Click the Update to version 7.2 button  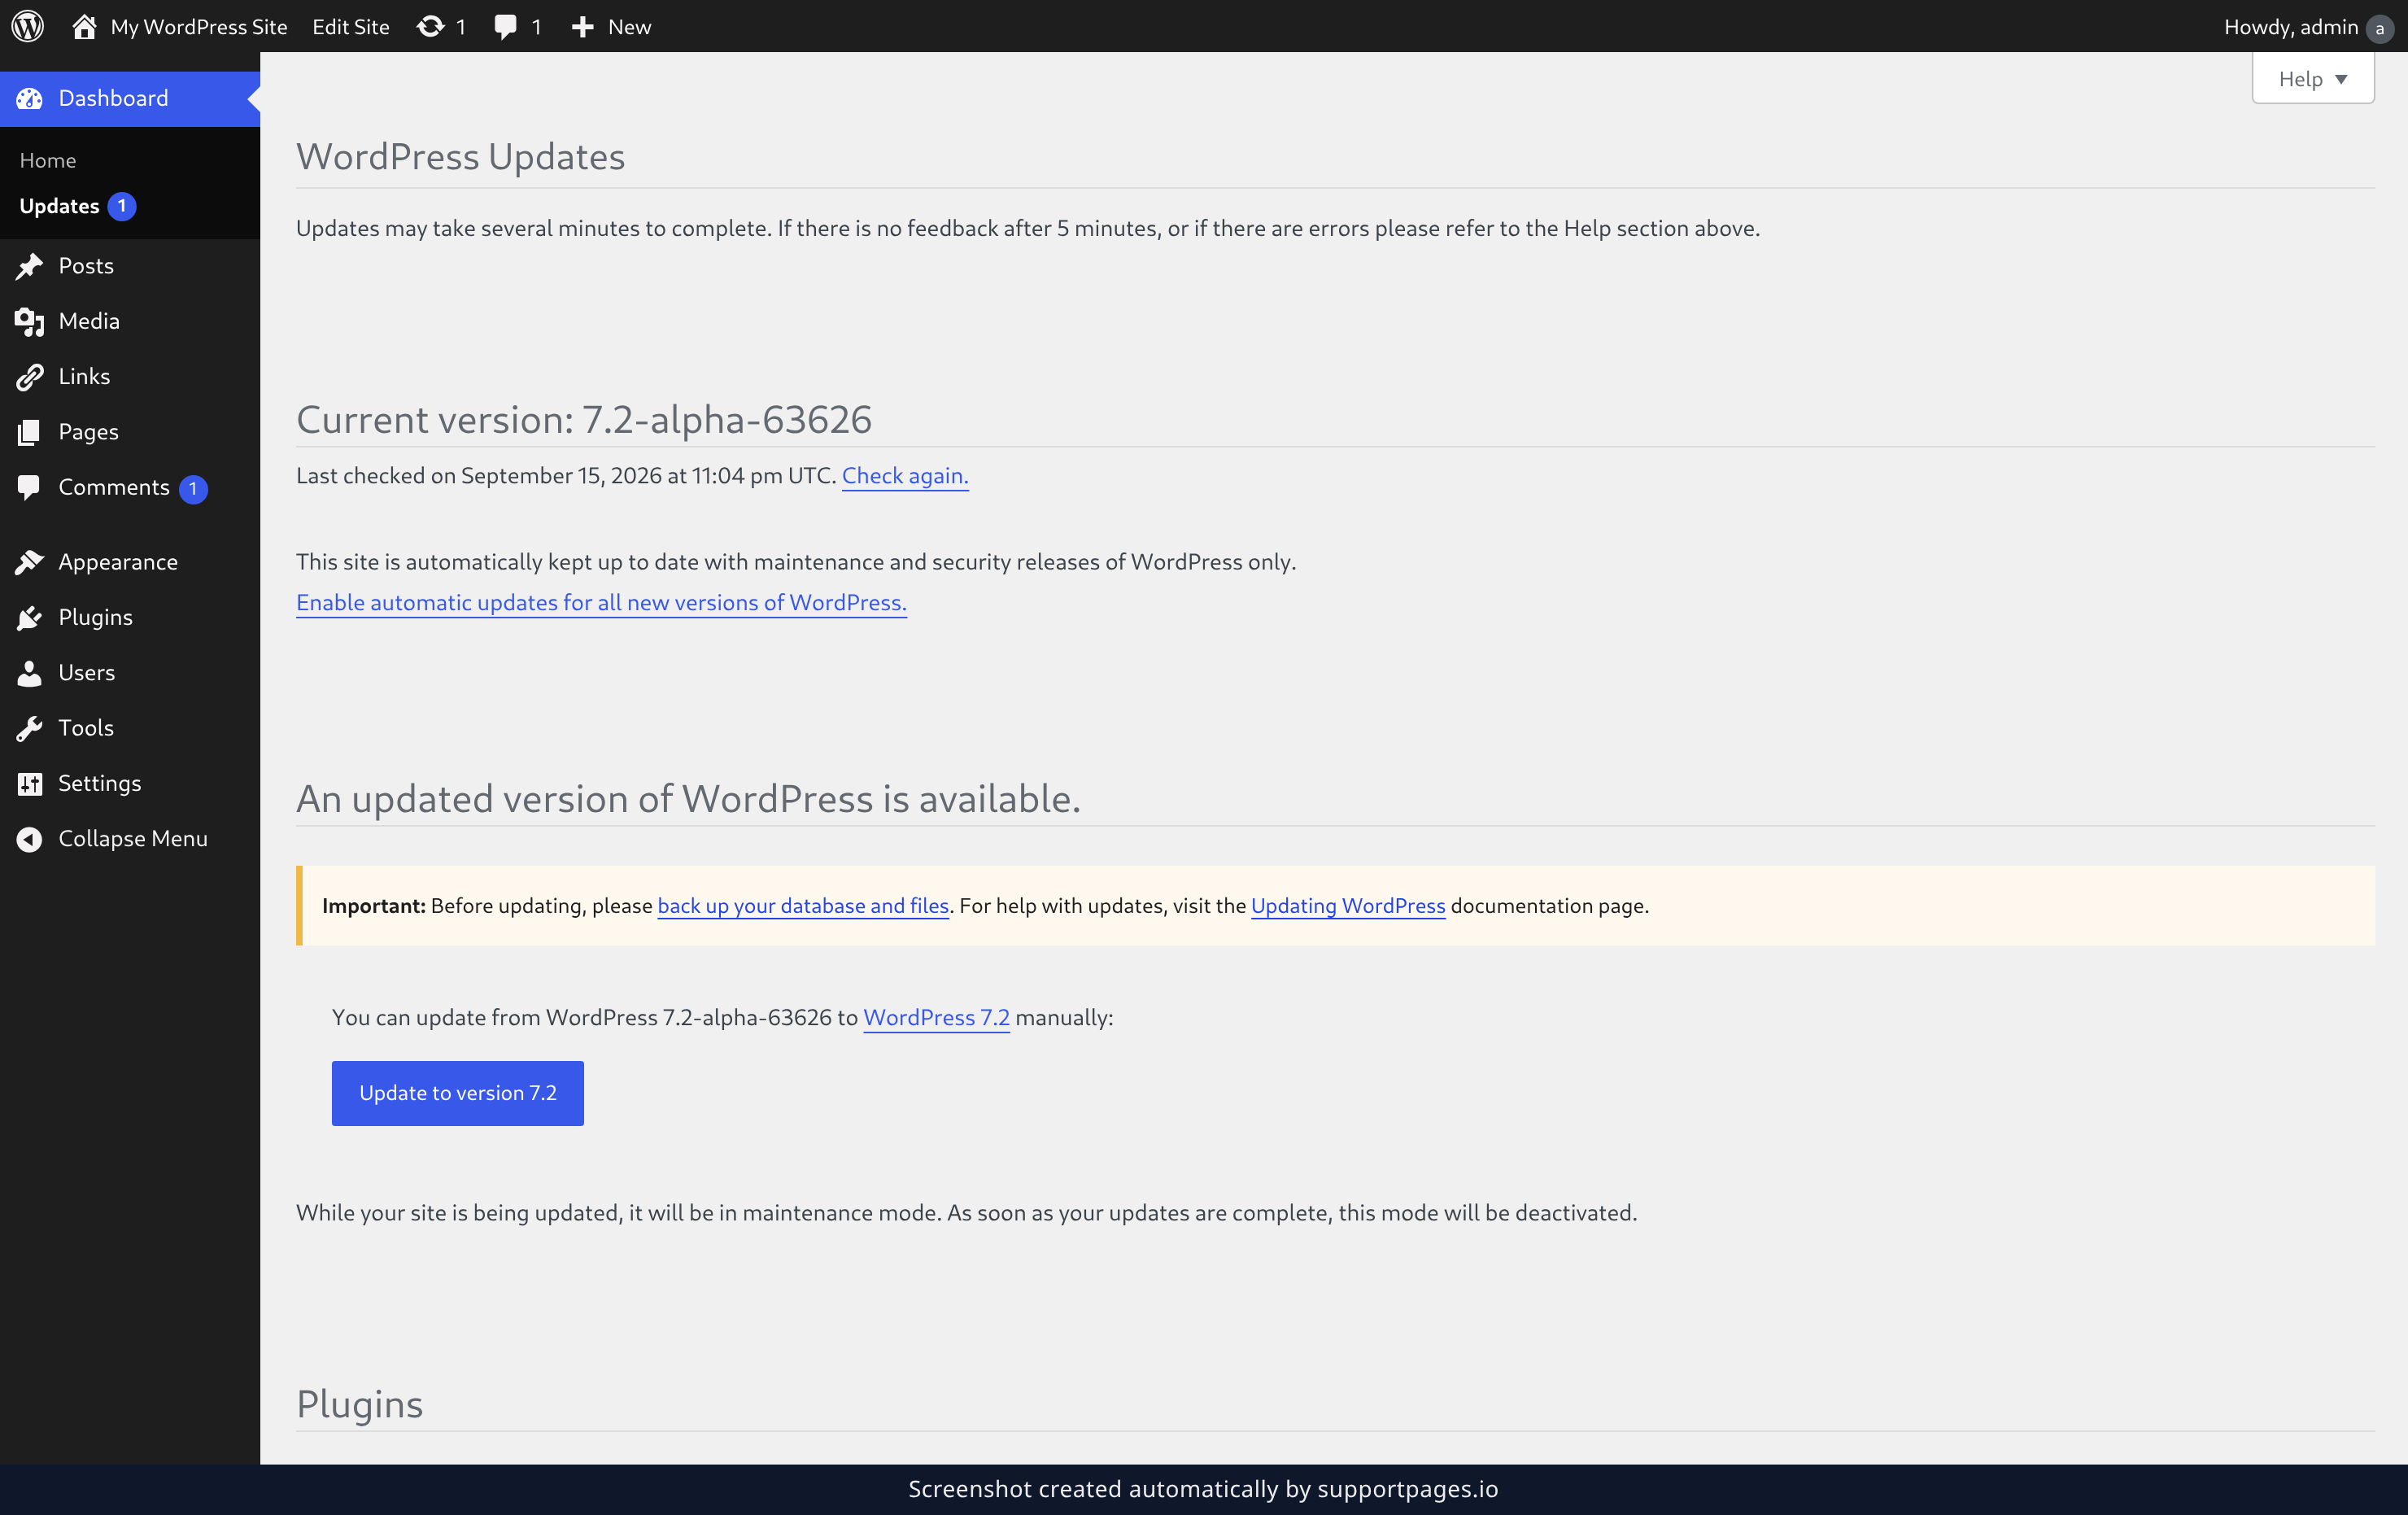458,1093
